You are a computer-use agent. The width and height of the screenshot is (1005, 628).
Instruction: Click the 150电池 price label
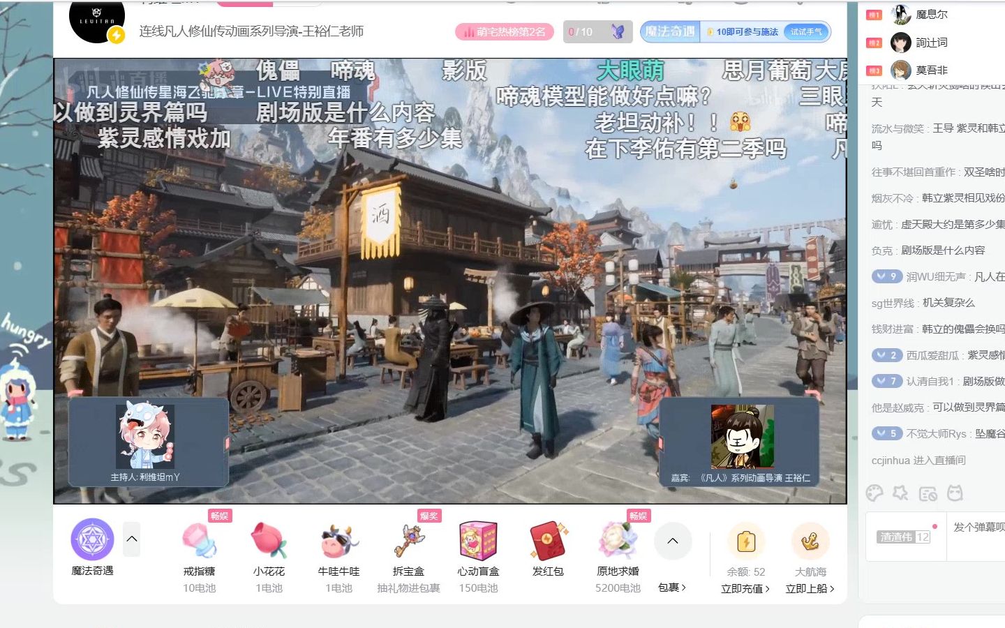click(x=478, y=588)
